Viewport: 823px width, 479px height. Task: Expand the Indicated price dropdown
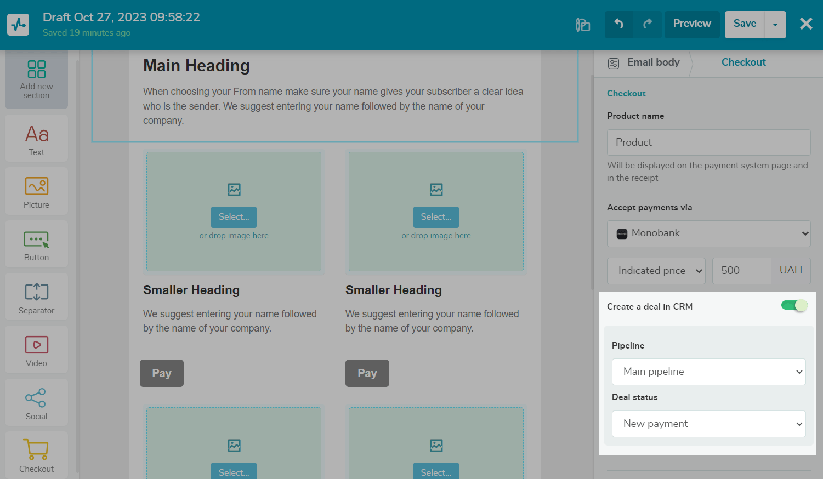[x=656, y=271]
